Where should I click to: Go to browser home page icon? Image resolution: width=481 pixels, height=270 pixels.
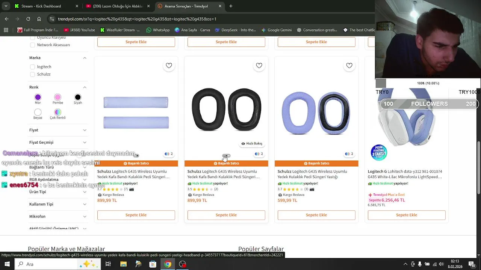[39, 19]
